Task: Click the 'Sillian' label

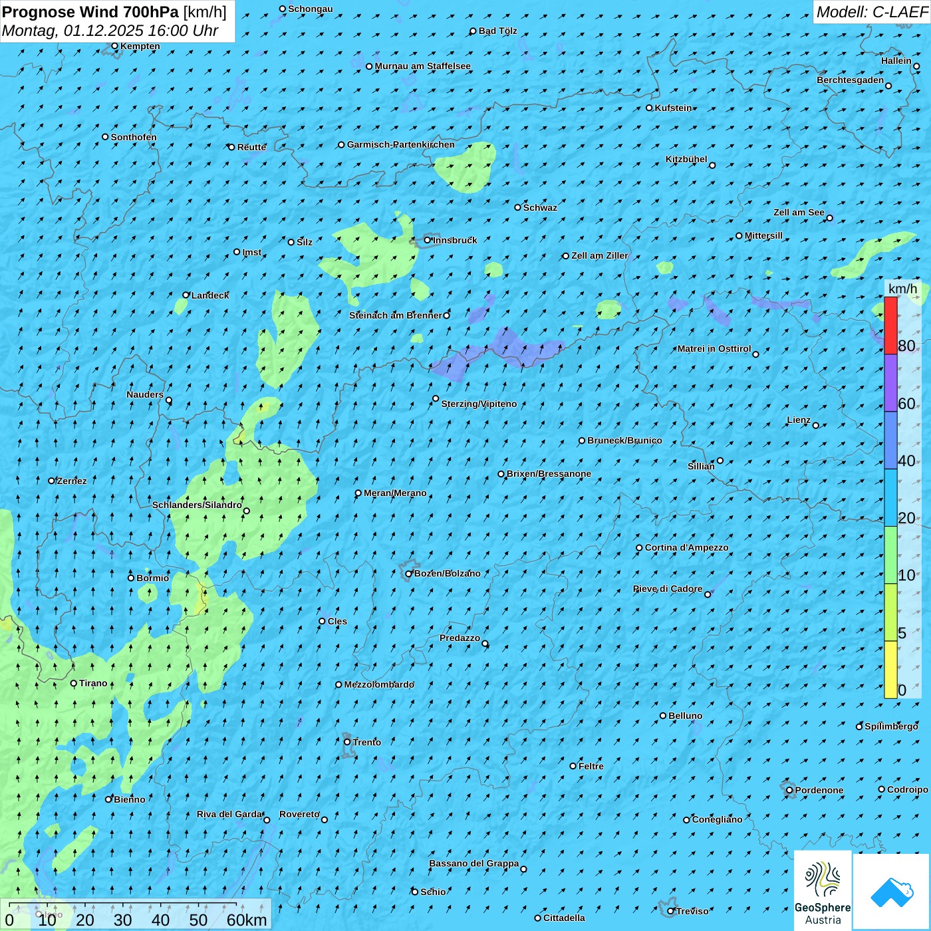Action: point(702,467)
